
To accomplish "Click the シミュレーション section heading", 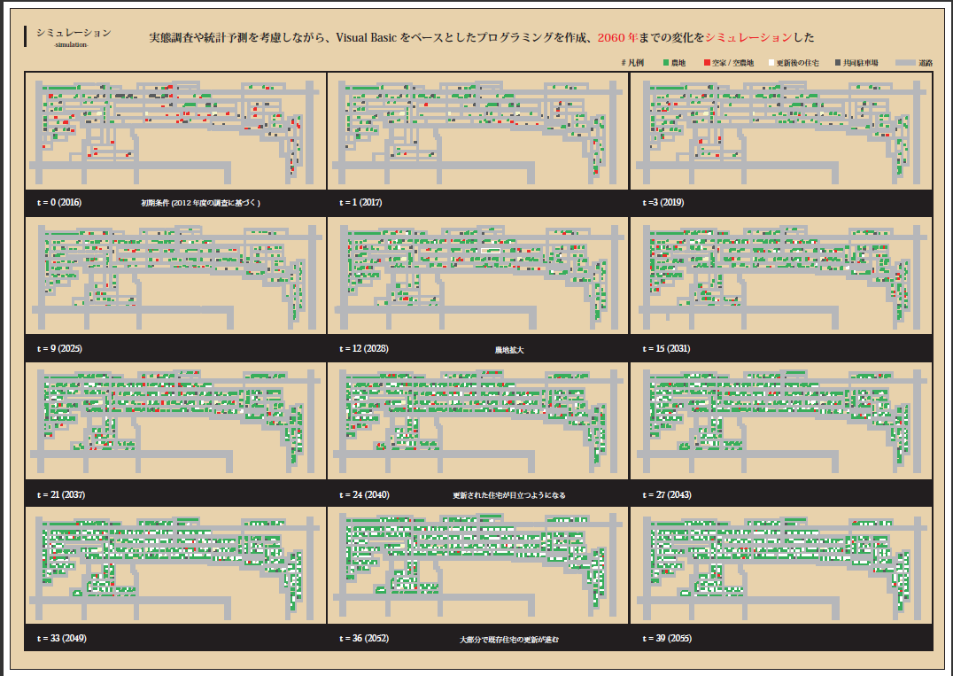I will pyautogui.click(x=74, y=33).
